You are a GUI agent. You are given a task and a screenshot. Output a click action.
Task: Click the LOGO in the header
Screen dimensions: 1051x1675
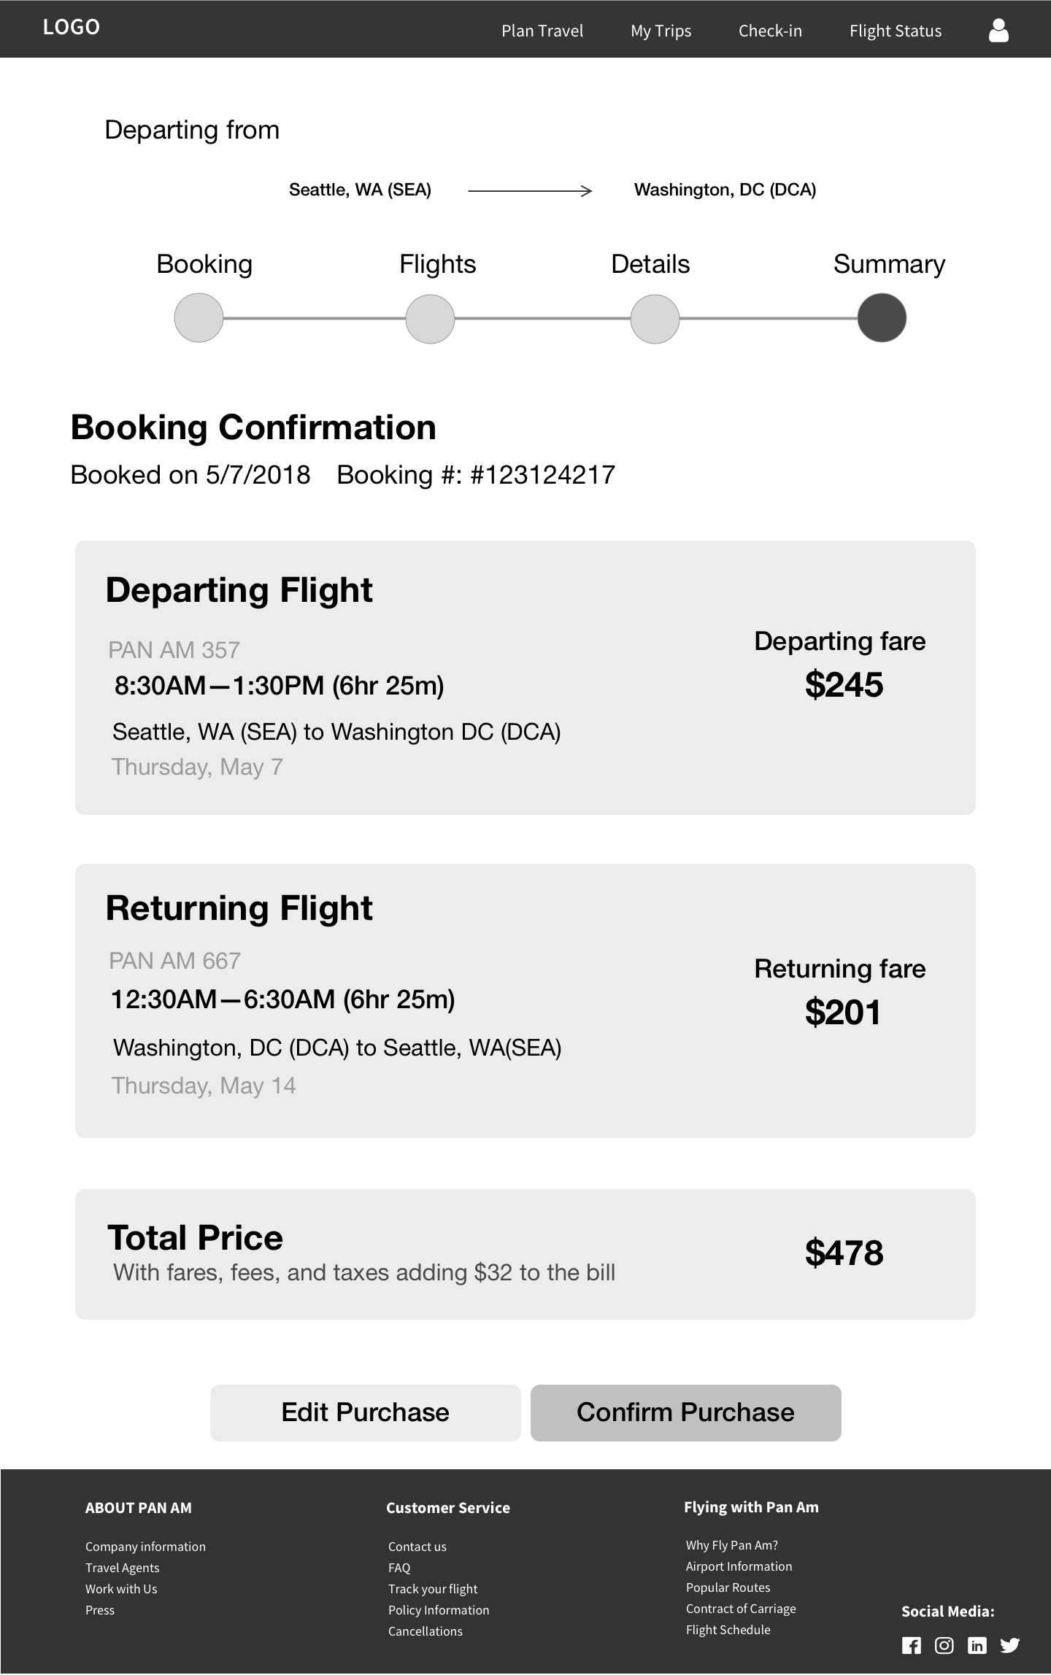coord(72,28)
